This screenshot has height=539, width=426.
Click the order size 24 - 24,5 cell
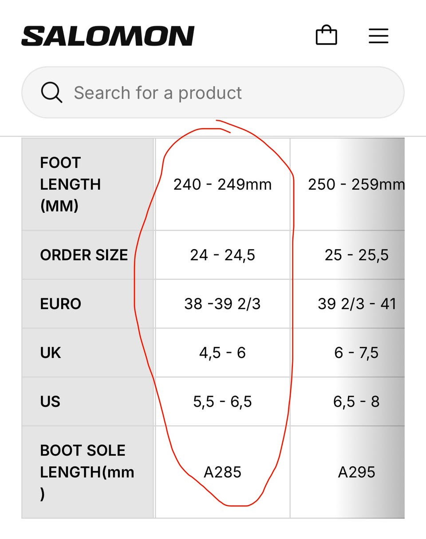click(x=222, y=255)
